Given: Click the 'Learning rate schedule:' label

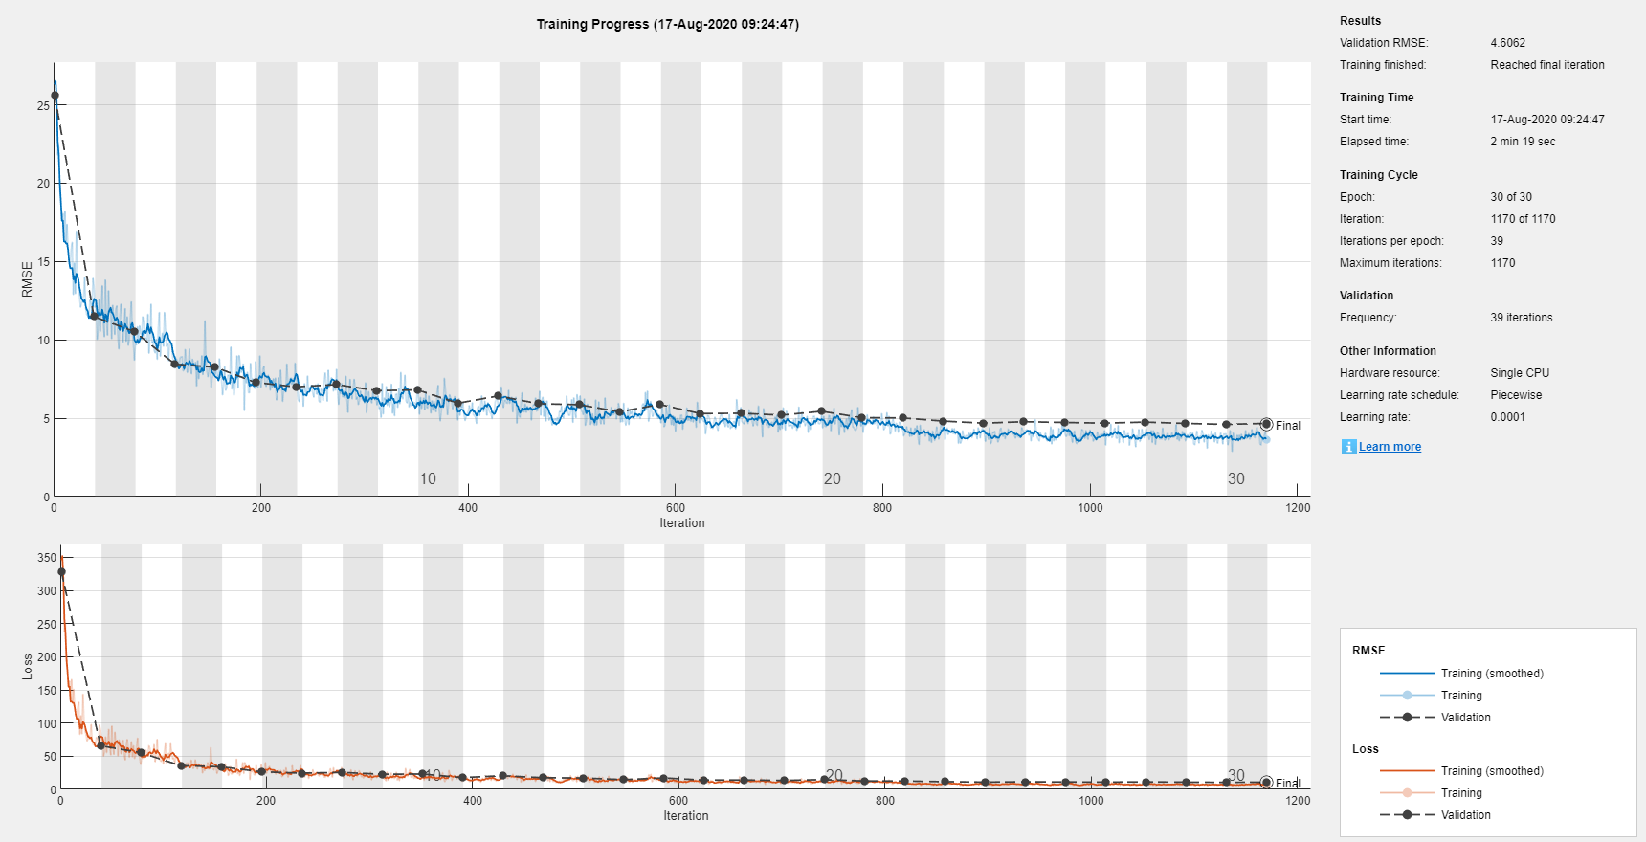Looking at the screenshot, I should point(1399,395).
